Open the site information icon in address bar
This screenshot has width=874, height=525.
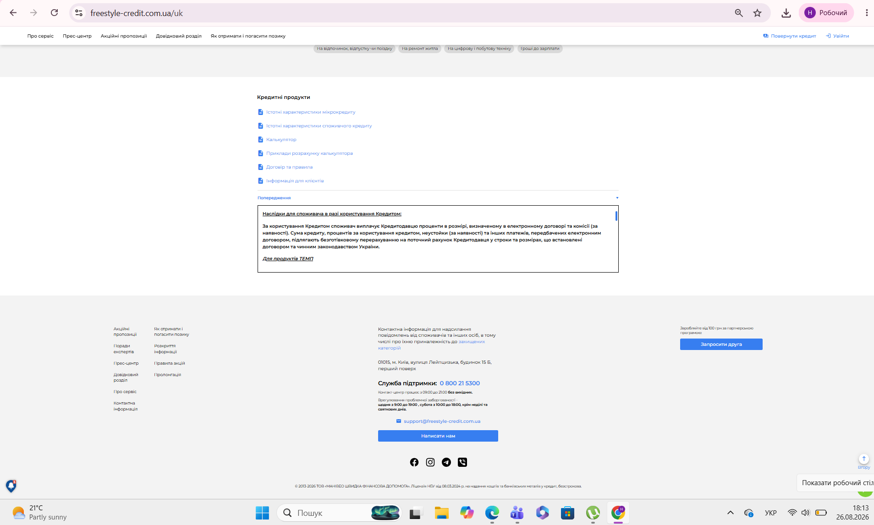coord(79,13)
